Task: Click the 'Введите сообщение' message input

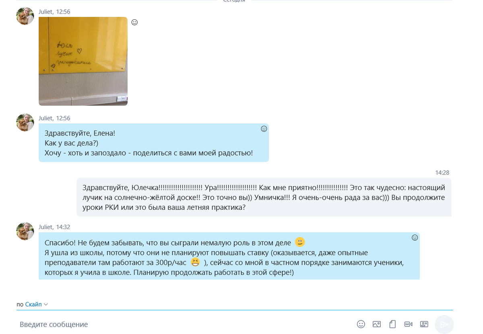Action: 185,324
